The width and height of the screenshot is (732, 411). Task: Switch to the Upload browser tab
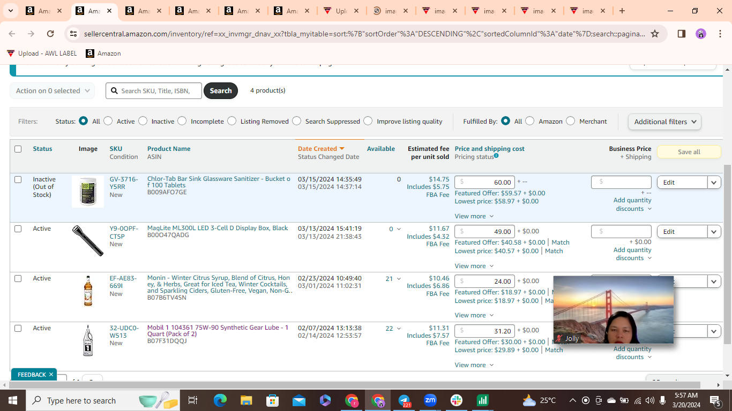pos(341,11)
